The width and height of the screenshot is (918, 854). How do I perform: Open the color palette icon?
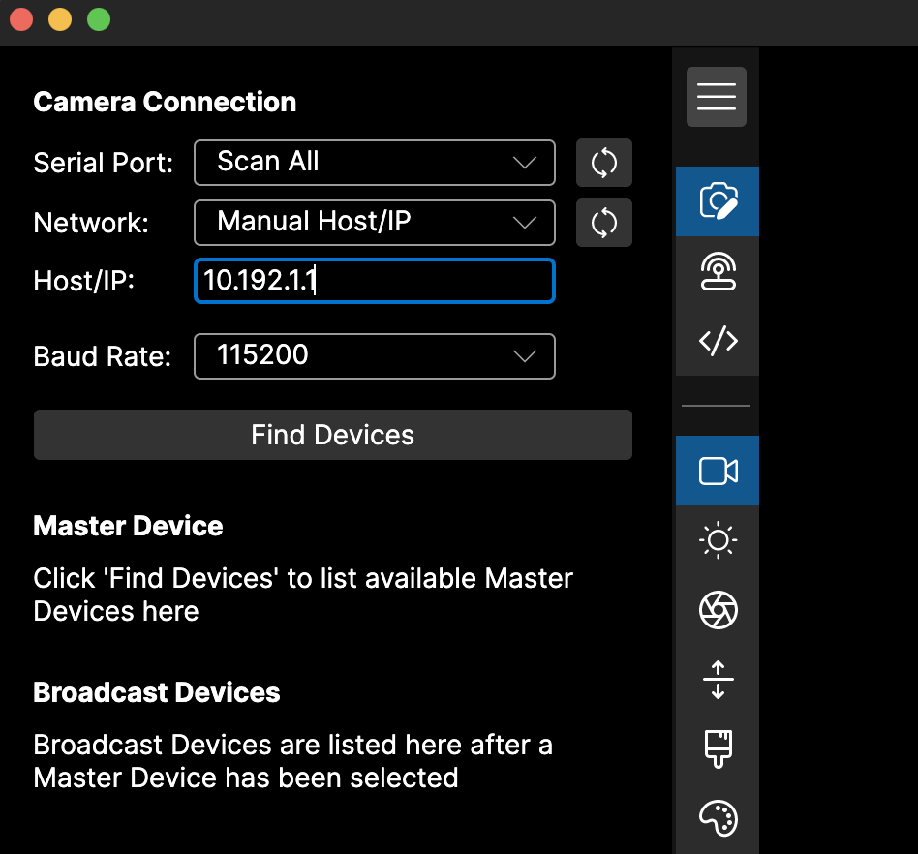[x=718, y=818]
